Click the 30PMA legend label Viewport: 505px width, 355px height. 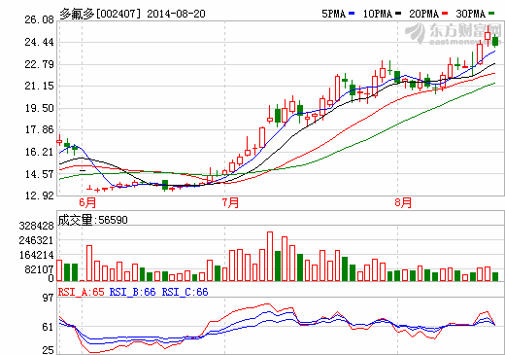(471, 14)
